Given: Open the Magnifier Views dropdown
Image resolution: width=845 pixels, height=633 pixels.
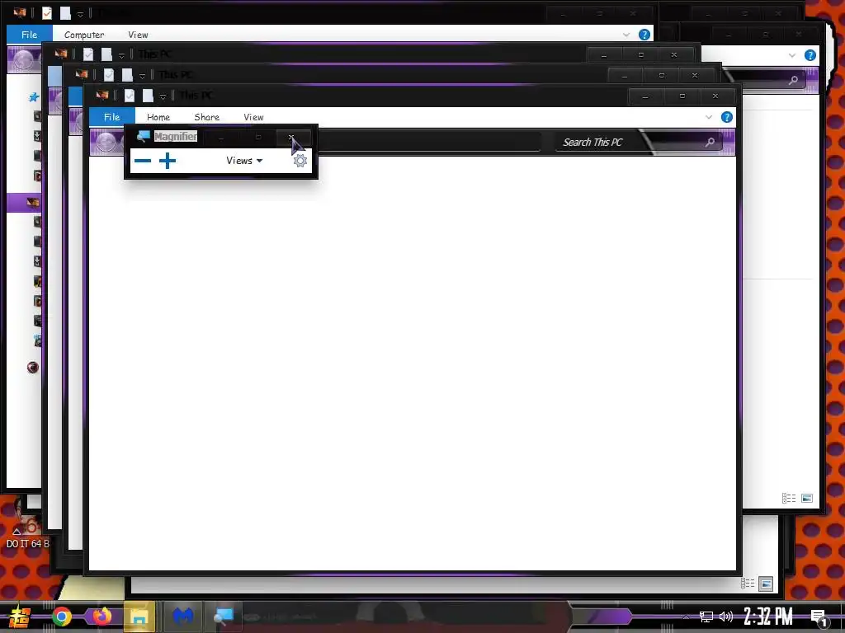Looking at the screenshot, I should tap(244, 161).
